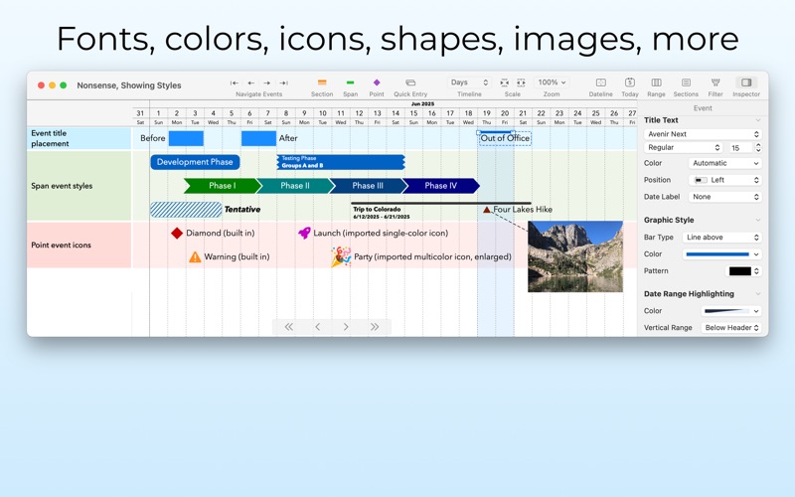Jump to last event navigation arrow
795x497 pixels.
[284, 83]
